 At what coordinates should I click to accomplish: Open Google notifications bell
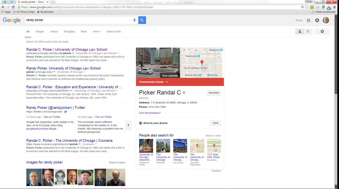point(317,20)
